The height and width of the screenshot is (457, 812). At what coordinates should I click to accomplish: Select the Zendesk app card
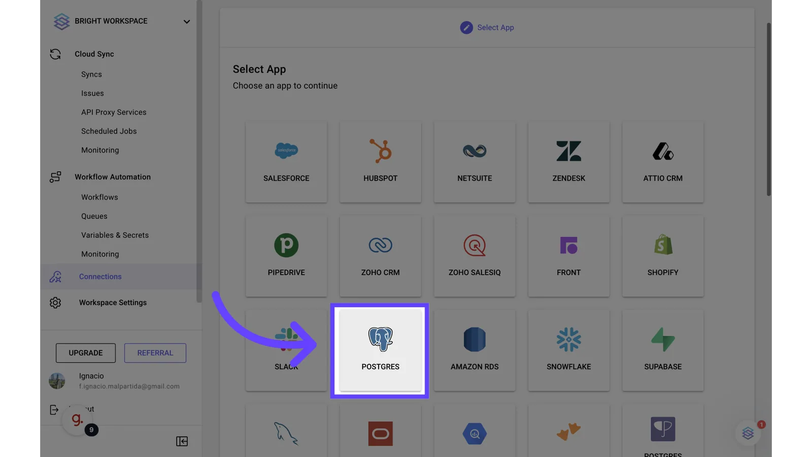568,161
